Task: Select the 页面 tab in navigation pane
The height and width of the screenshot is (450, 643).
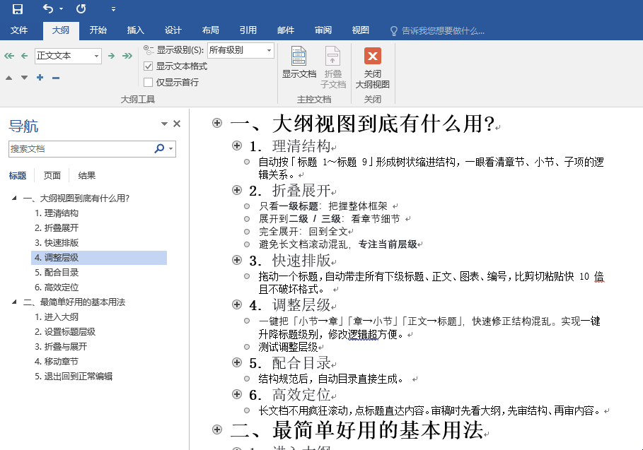Action: tap(51, 174)
